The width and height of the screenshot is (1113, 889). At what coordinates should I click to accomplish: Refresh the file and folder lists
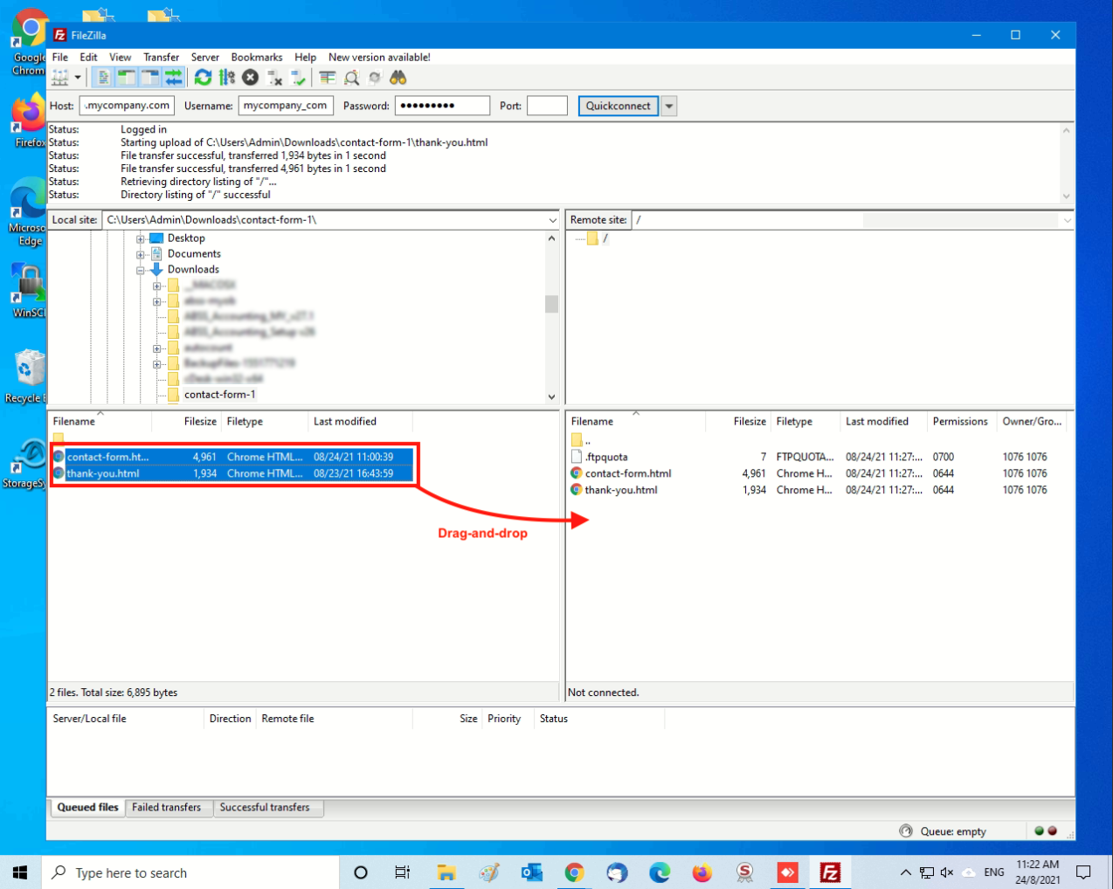[x=203, y=78]
